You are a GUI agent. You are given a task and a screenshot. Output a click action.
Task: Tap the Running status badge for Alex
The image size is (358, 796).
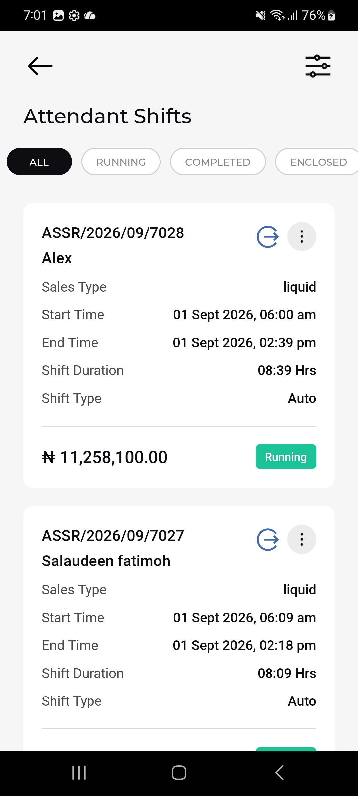tap(286, 457)
